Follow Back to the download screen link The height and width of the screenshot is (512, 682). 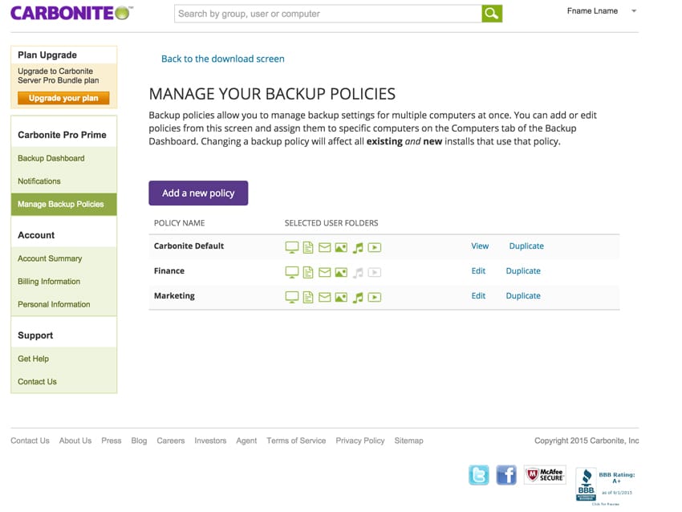(x=223, y=59)
